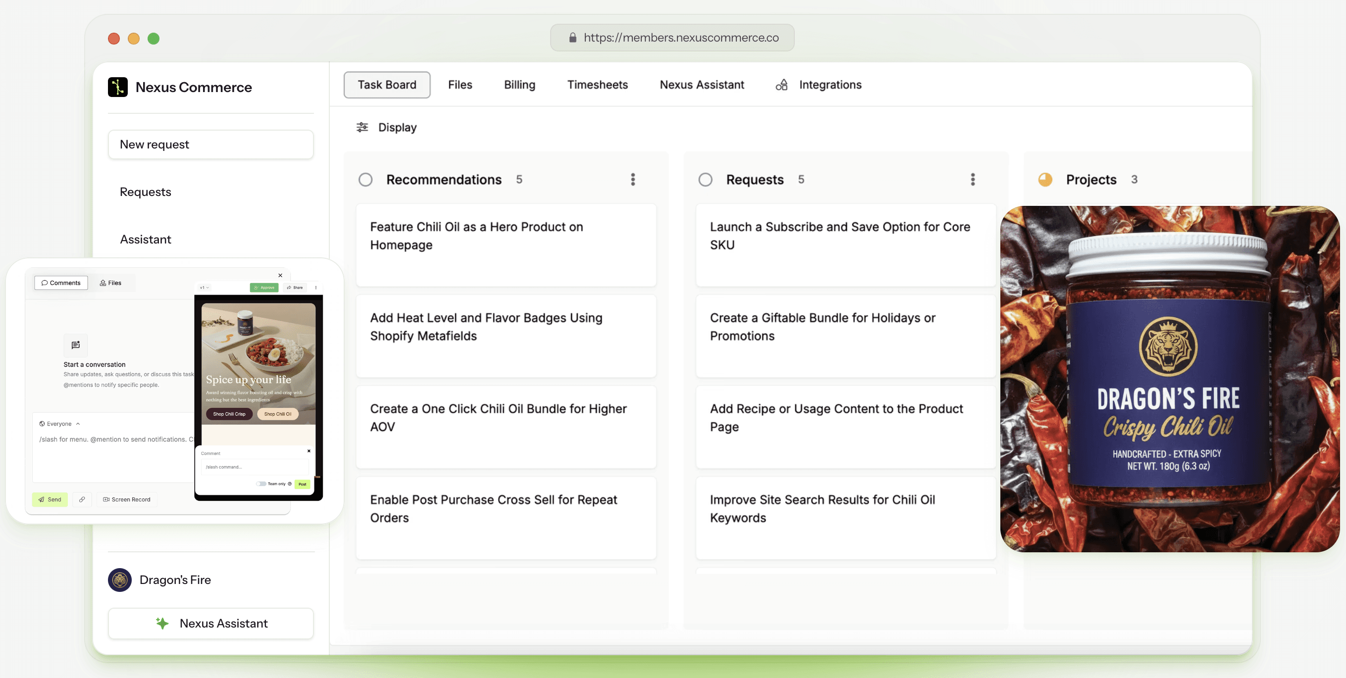Open Recommendations column three-dot menu
Screen dimensions: 1346x678
pyautogui.click(x=633, y=180)
